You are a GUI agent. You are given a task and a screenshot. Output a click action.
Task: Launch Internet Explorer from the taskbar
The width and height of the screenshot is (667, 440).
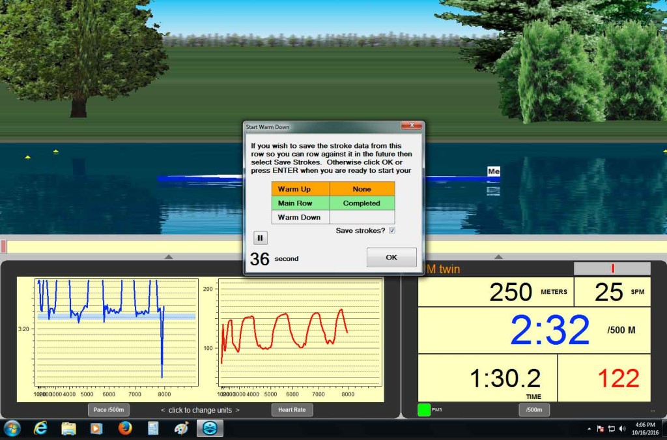(41, 428)
